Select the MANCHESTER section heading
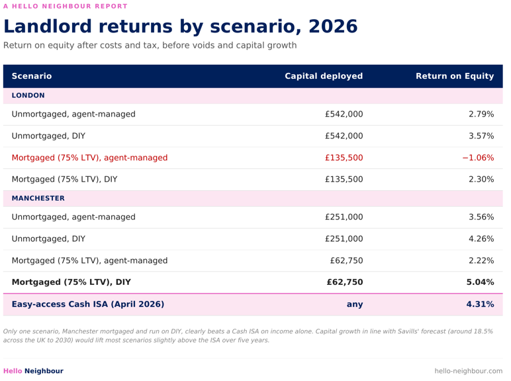This screenshot has height=381, width=511. (38, 198)
